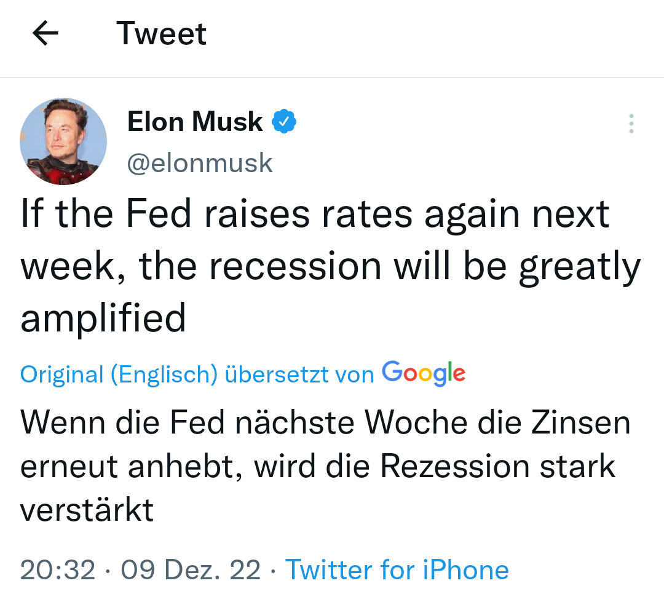The image size is (664, 594).
Task: Open Elon Musk's profile picture
Action: [x=63, y=141]
